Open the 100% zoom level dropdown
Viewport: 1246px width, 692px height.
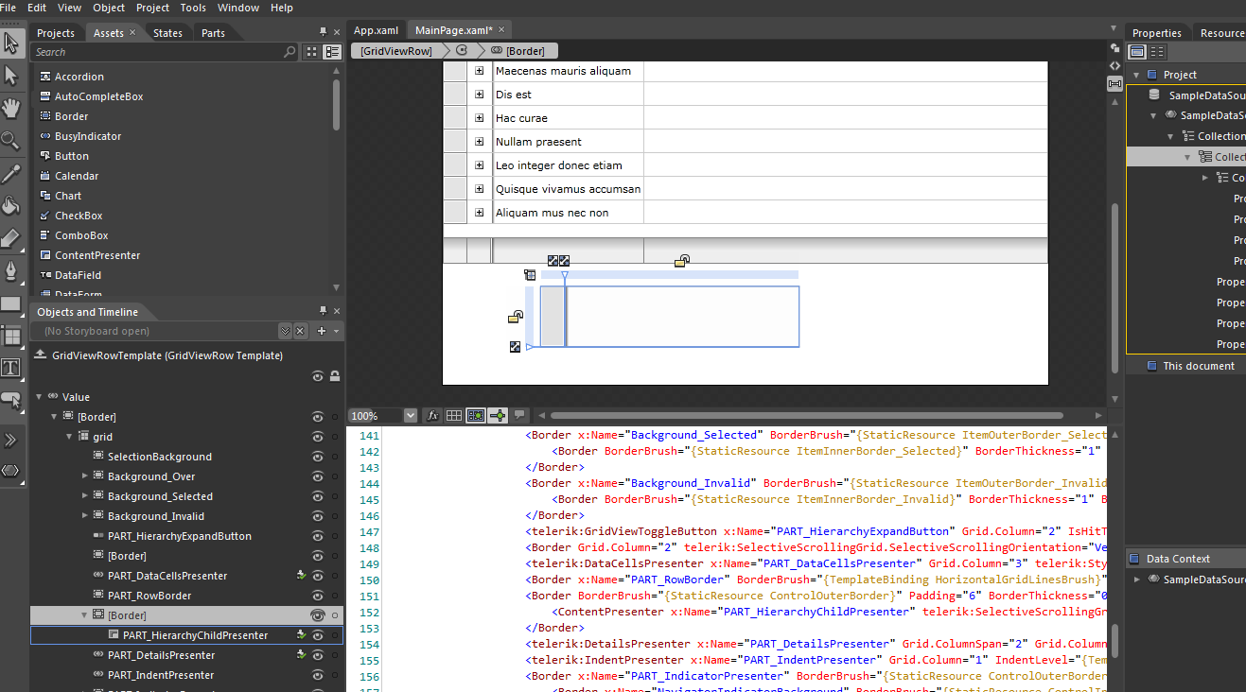[x=410, y=415]
